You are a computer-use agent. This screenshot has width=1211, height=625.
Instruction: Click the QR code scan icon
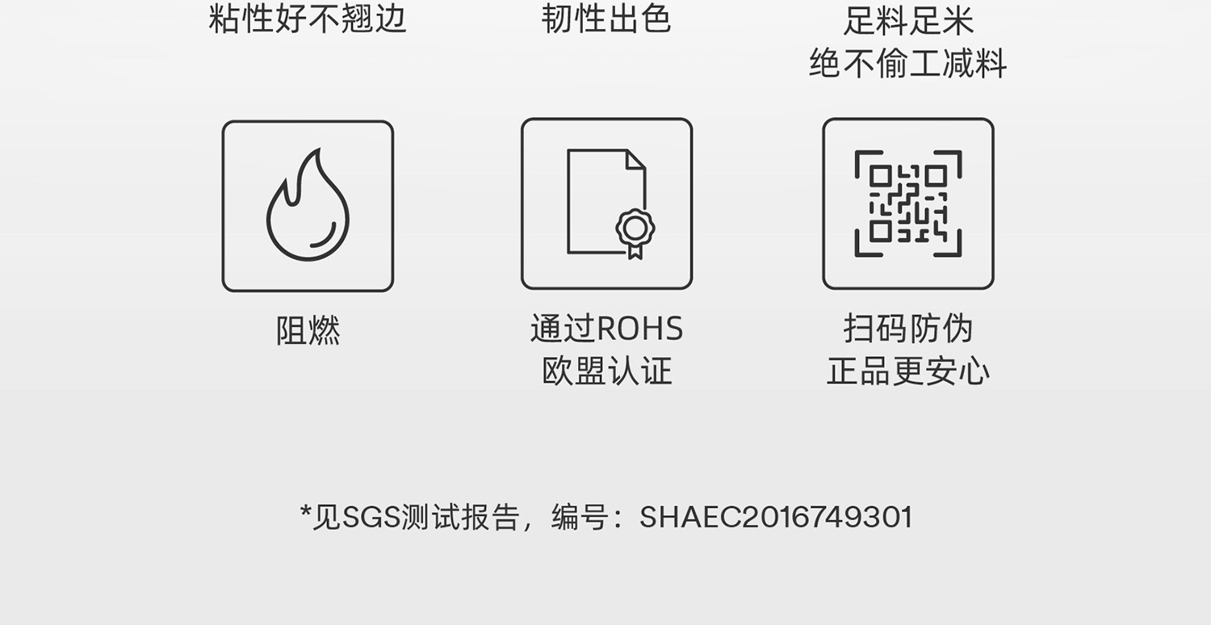(x=908, y=203)
